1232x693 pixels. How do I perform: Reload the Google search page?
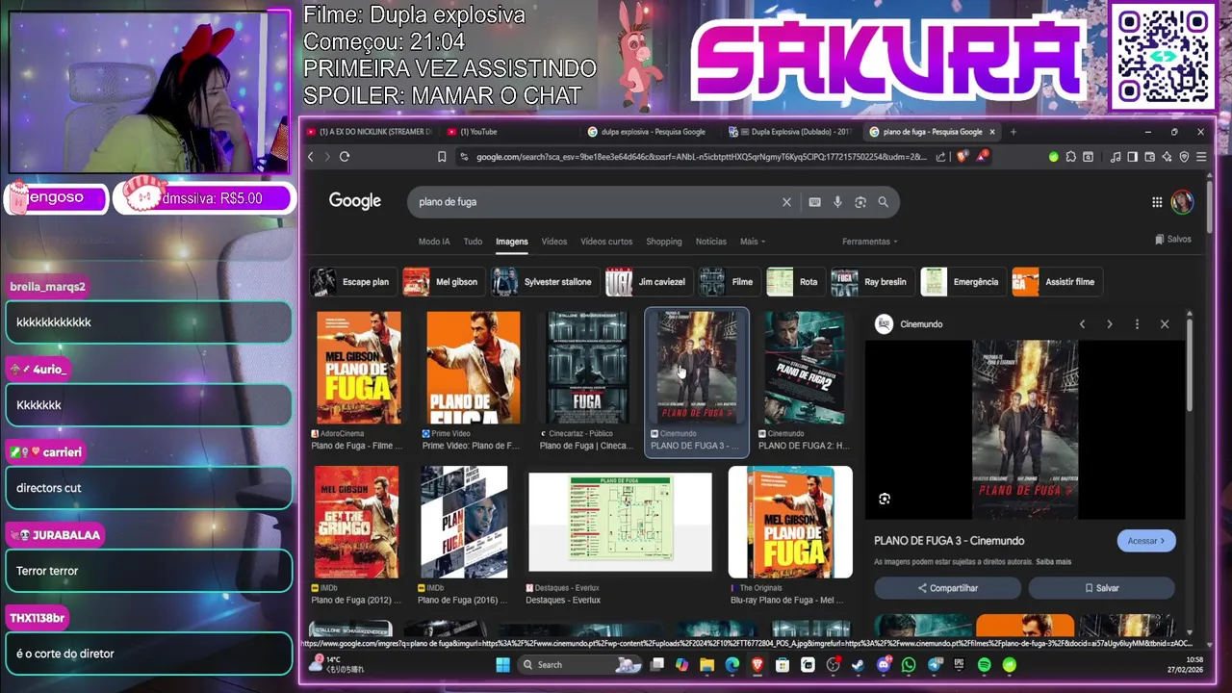[345, 157]
